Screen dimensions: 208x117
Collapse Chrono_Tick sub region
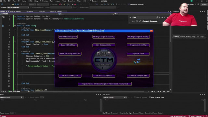point(15,54)
